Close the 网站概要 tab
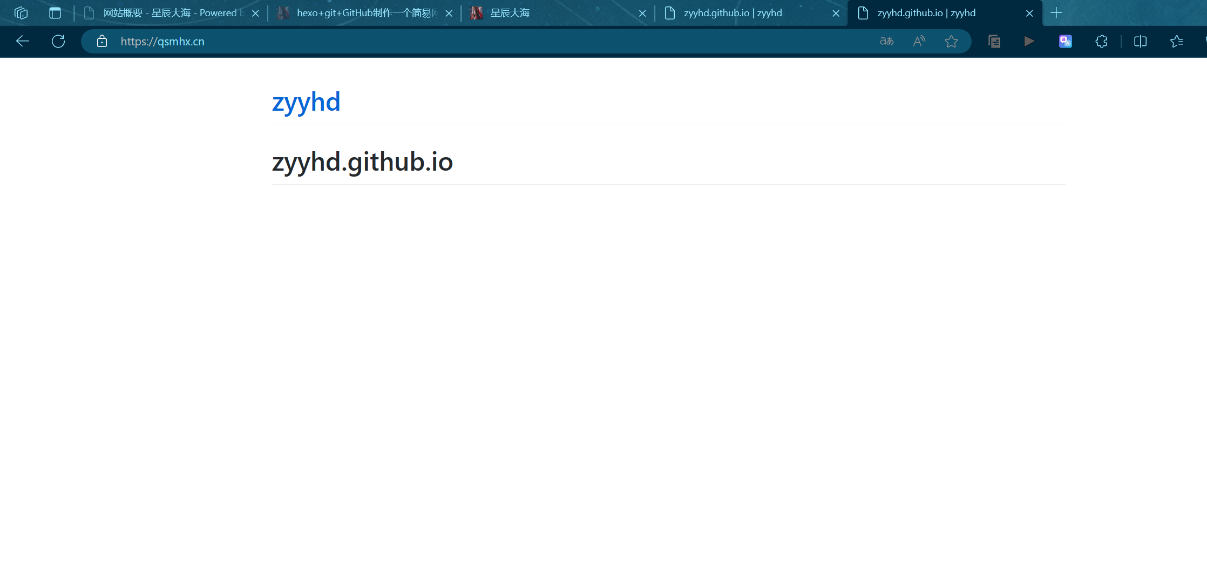This screenshot has width=1207, height=573. click(255, 14)
